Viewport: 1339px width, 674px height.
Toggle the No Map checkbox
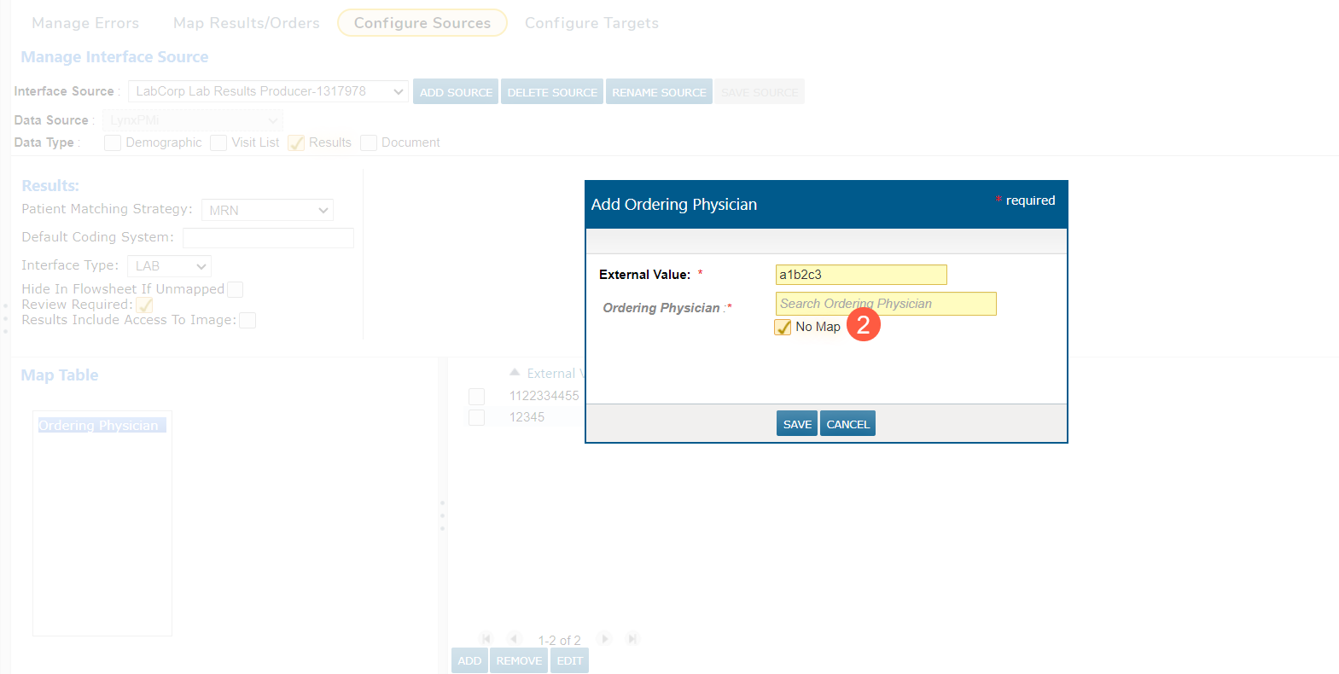(x=783, y=328)
